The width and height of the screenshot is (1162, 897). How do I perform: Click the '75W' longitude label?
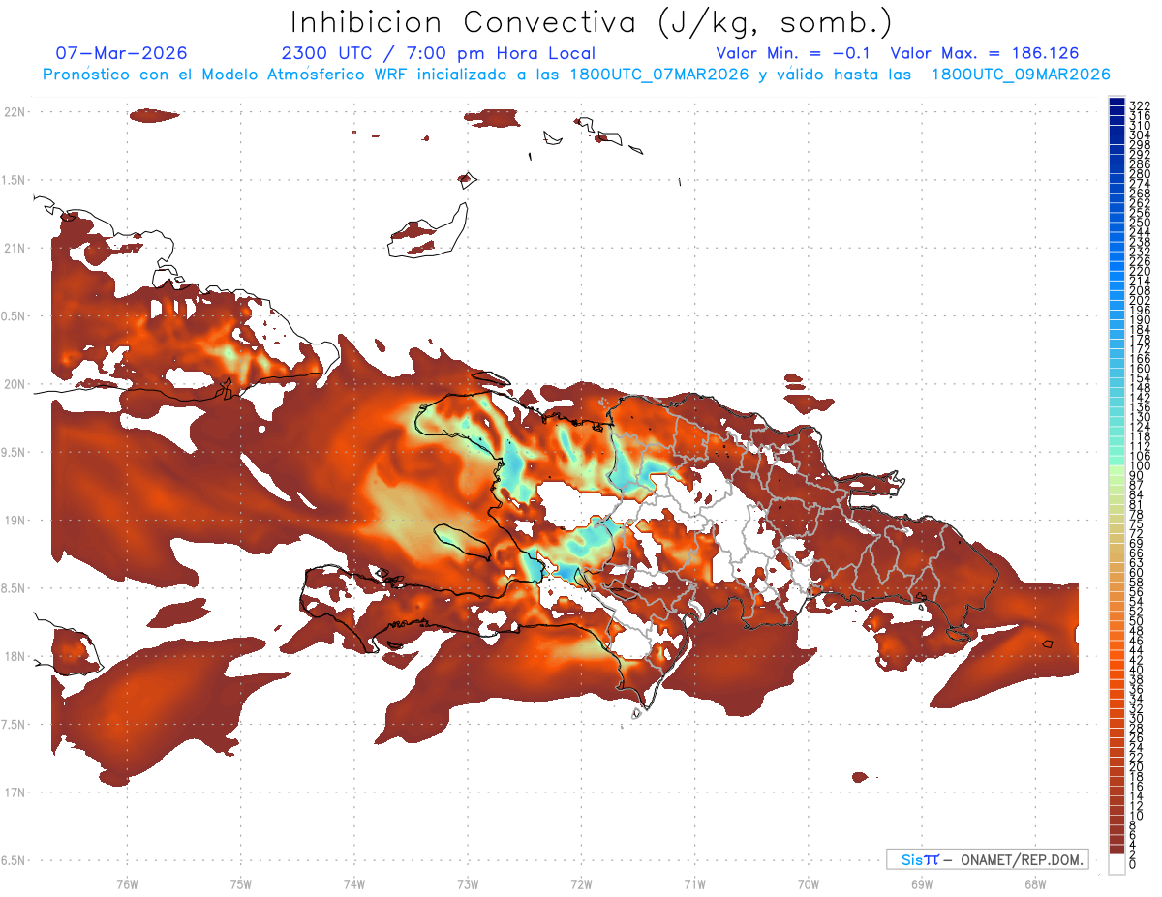(x=240, y=883)
